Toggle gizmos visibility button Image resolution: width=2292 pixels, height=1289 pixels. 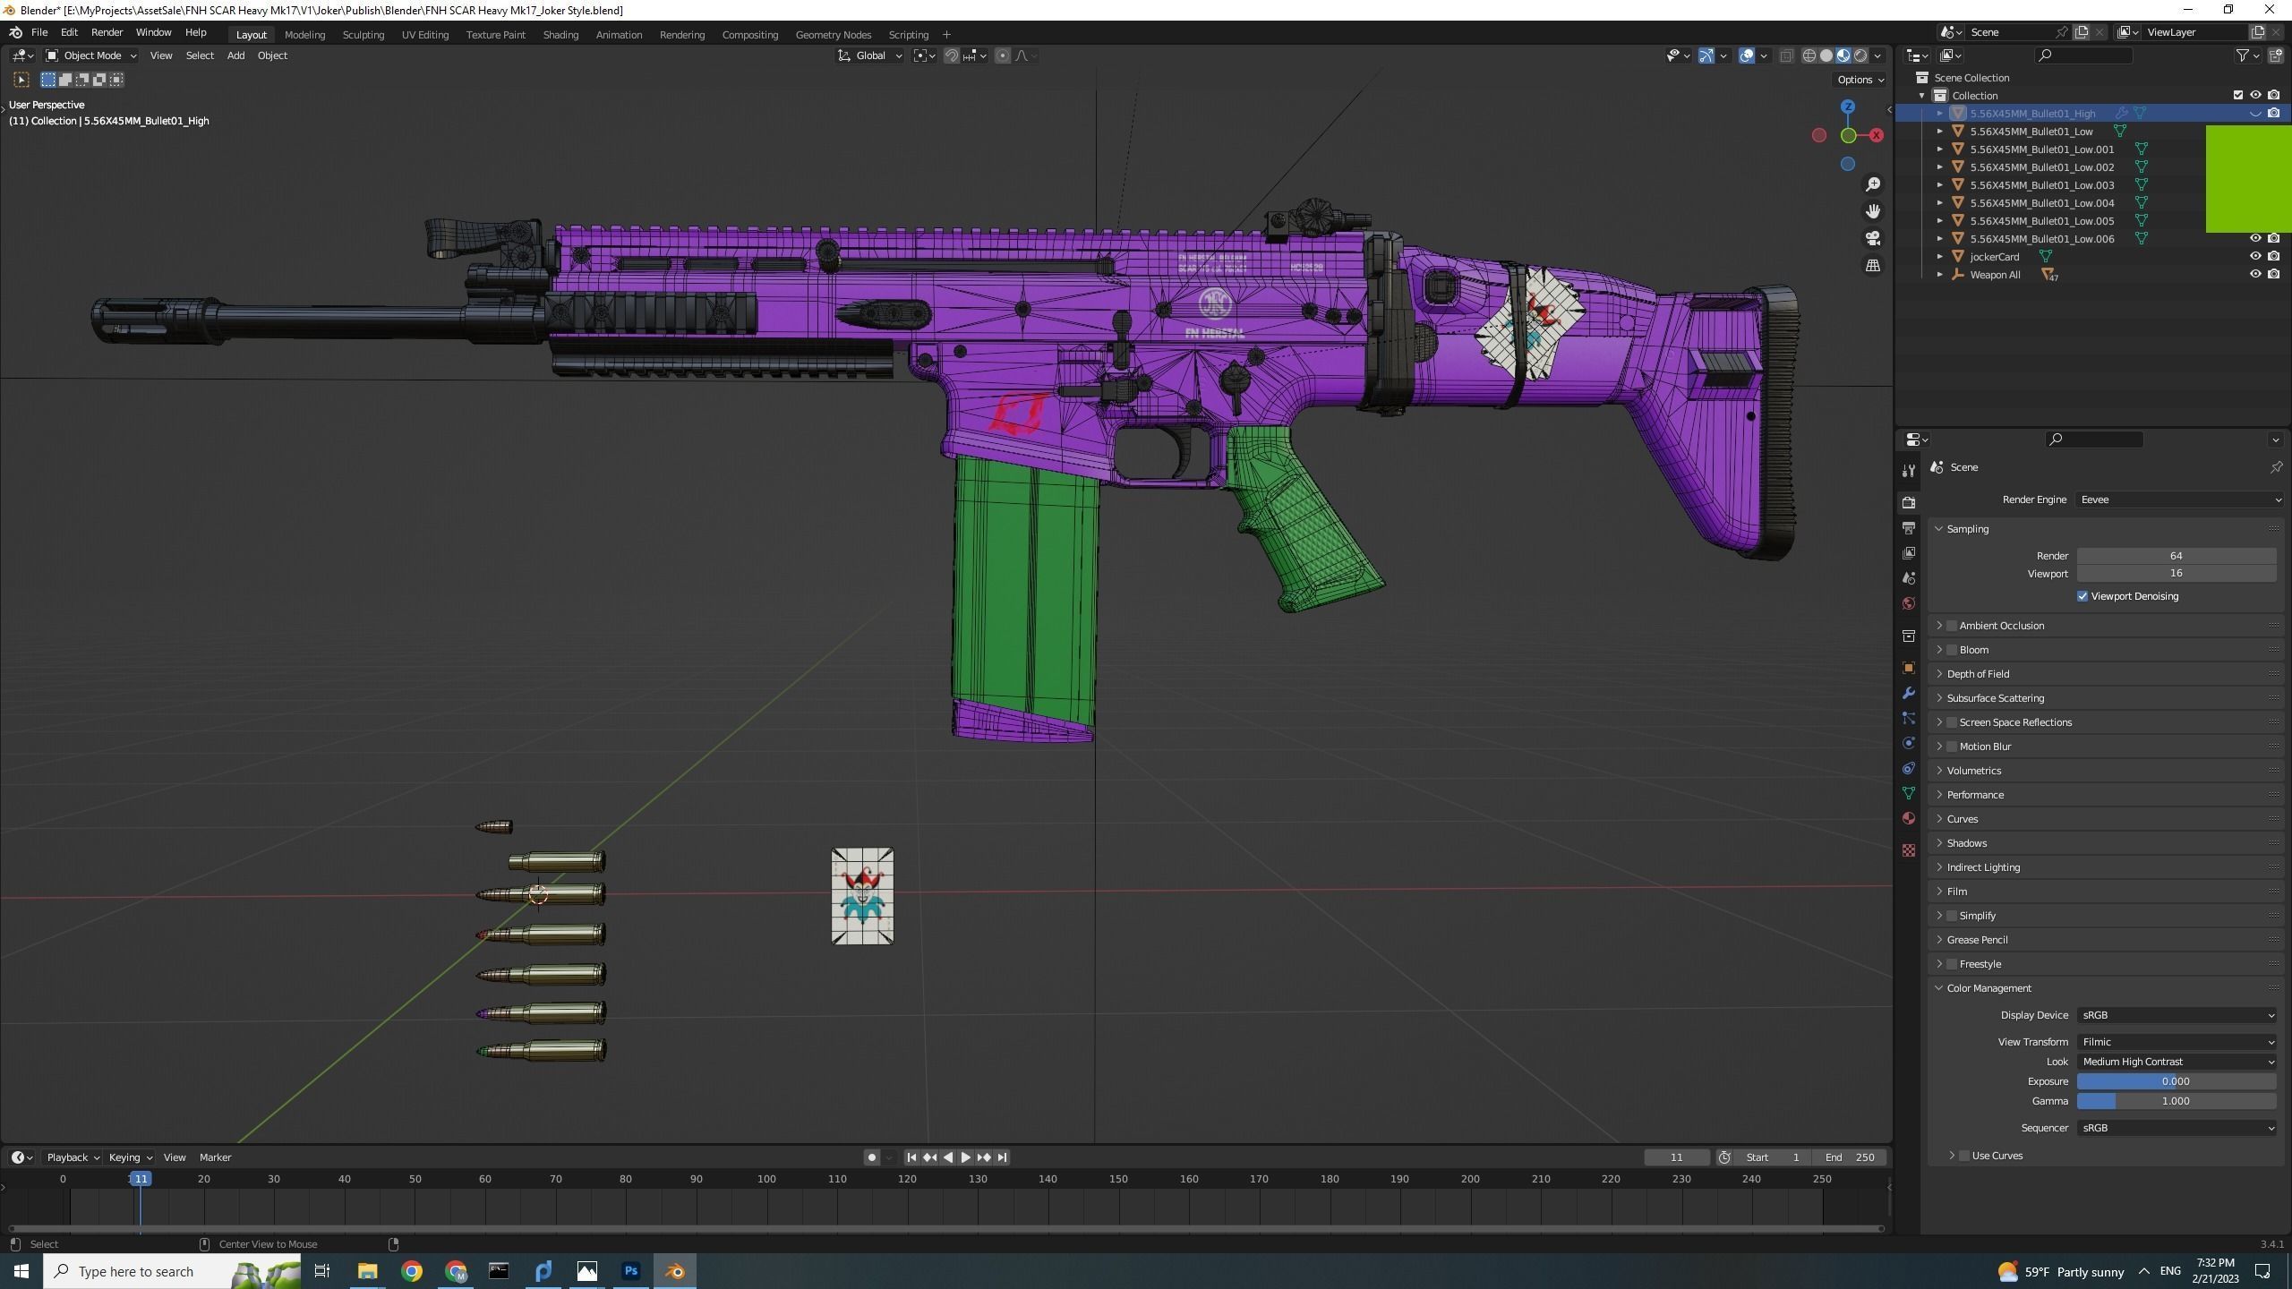click(x=1706, y=55)
